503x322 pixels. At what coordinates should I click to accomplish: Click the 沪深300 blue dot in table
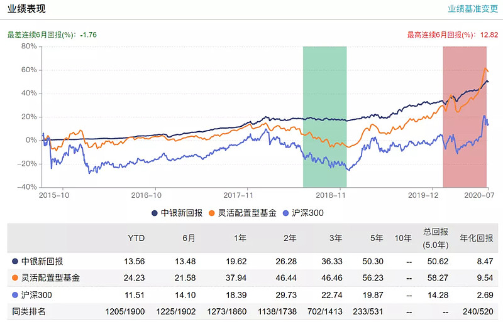(15, 294)
